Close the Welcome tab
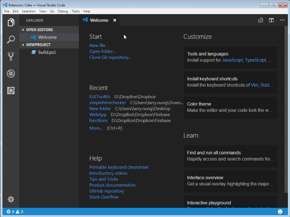Screen dimensions: 290x217 115,20
